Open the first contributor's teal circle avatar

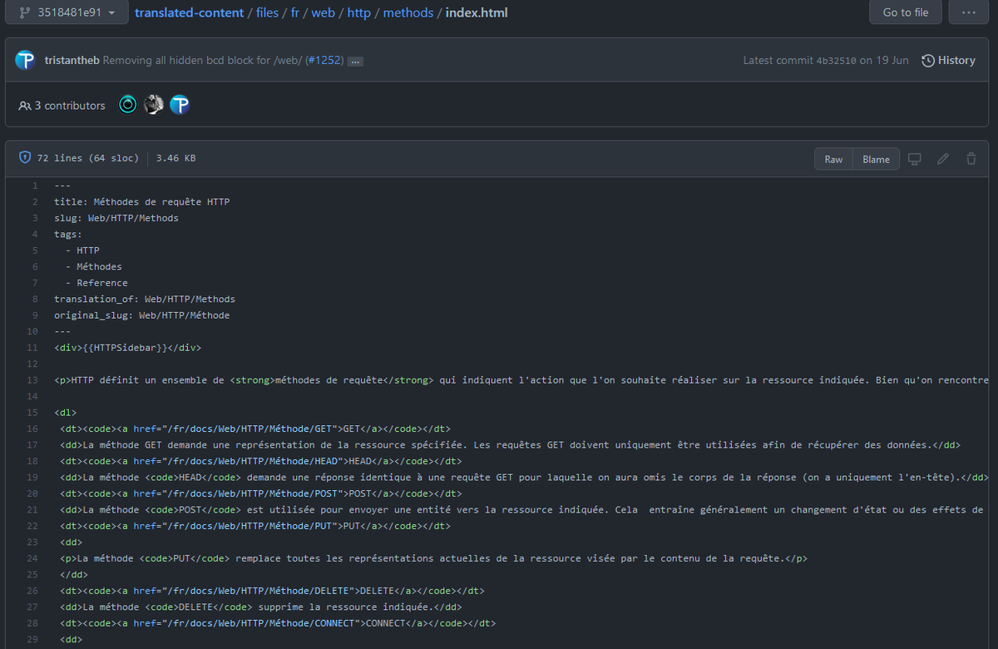click(127, 104)
